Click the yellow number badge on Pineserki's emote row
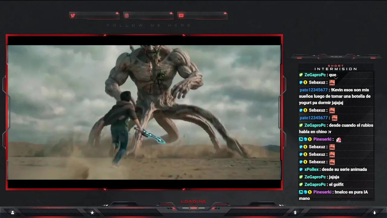Image resolution: width=387 pixels, height=218 pixels. point(310,139)
